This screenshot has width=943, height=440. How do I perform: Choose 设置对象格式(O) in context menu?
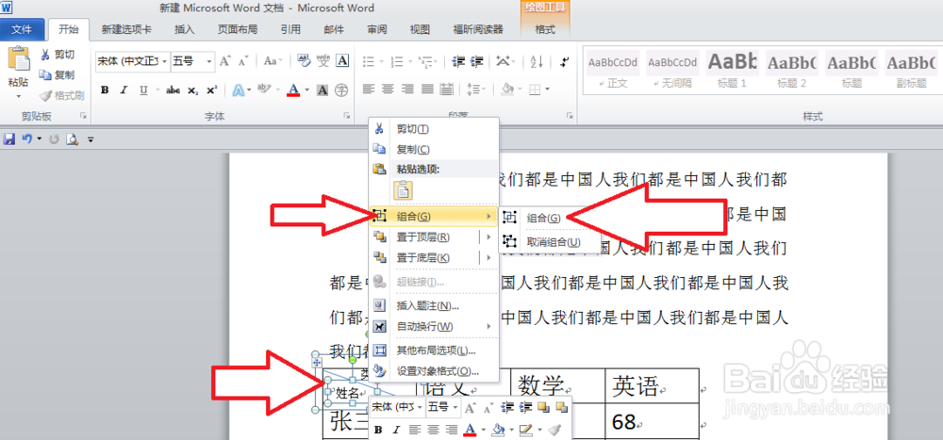(434, 371)
